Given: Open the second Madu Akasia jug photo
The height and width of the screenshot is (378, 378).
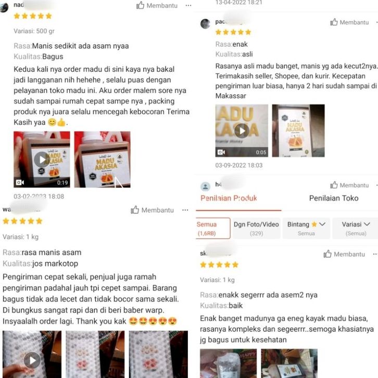Looking at the screenshot, I should [x=102, y=159].
